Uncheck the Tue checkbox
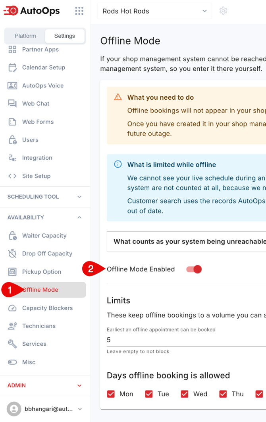Screen dimensions: 266x422 pos(149,394)
